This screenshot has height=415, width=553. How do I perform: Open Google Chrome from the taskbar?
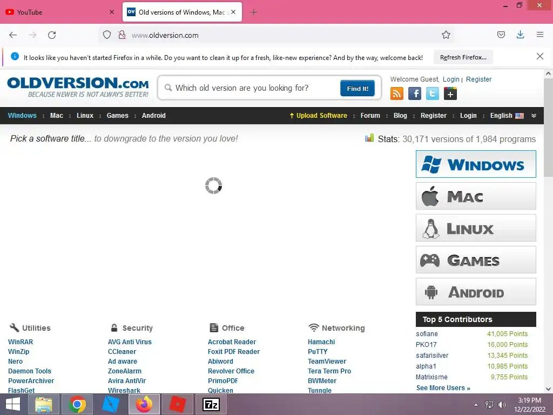click(x=77, y=404)
